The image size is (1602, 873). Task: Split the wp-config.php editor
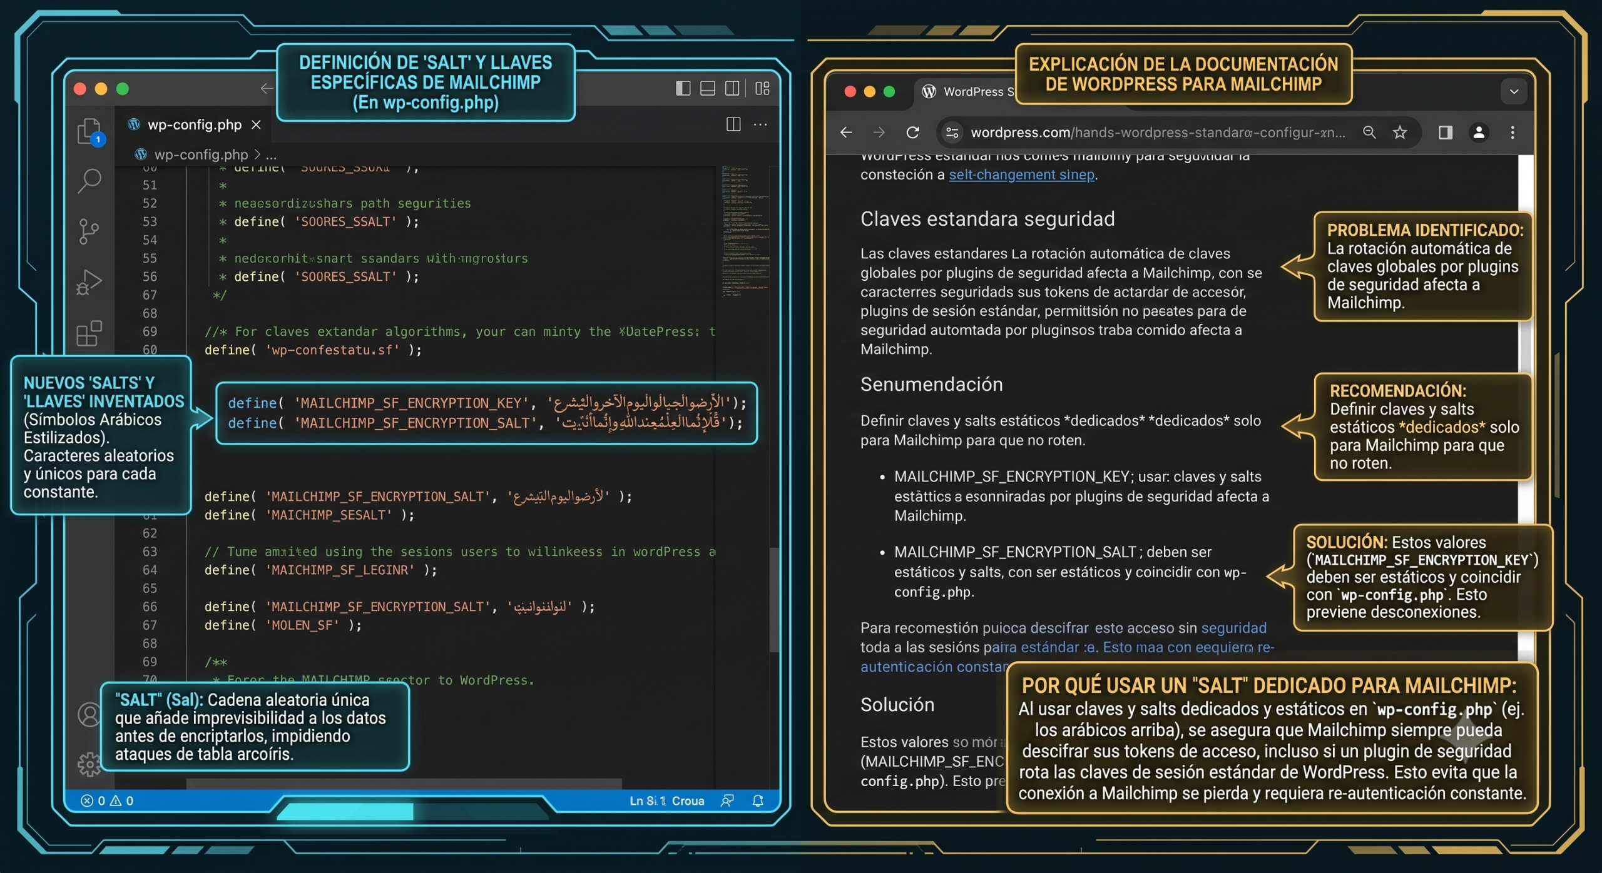pos(733,124)
